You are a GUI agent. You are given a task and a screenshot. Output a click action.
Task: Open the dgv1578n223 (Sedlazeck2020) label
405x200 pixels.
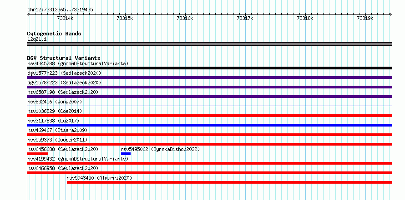coord(64,83)
